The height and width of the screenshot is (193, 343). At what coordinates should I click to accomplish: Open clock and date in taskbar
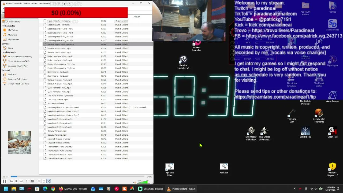tap(331, 189)
